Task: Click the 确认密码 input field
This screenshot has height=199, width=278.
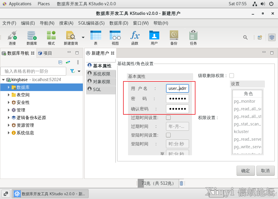Action: click(x=177, y=109)
